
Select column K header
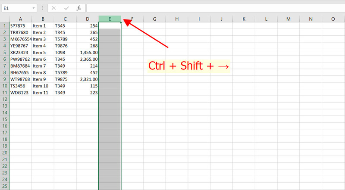pyautogui.click(x=243, y=19)
